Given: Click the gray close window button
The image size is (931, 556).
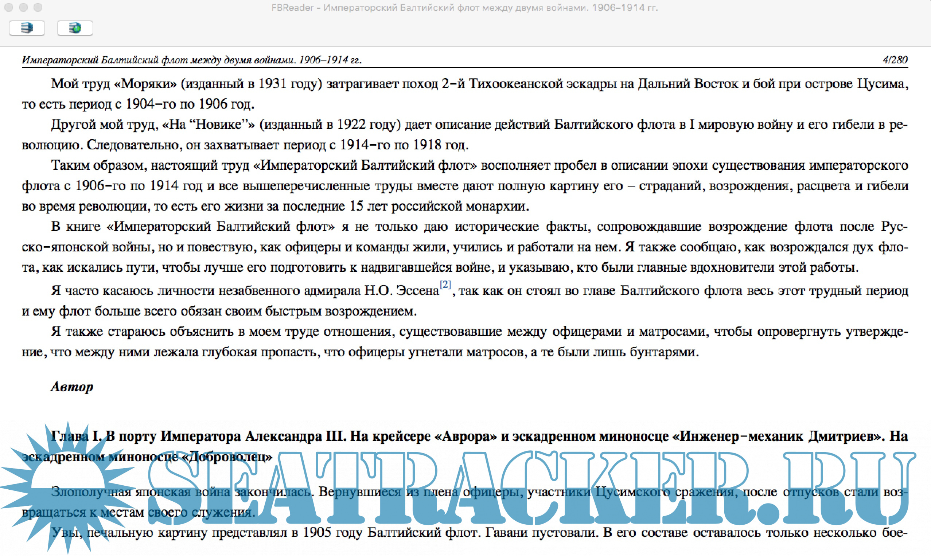Looking at the screenshot, I should point(9,7).
